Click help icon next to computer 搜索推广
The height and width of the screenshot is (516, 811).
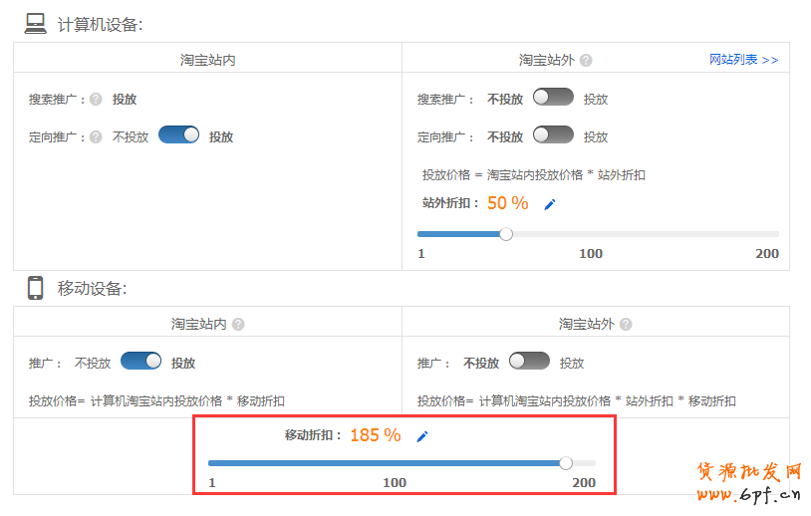[96, 100]
